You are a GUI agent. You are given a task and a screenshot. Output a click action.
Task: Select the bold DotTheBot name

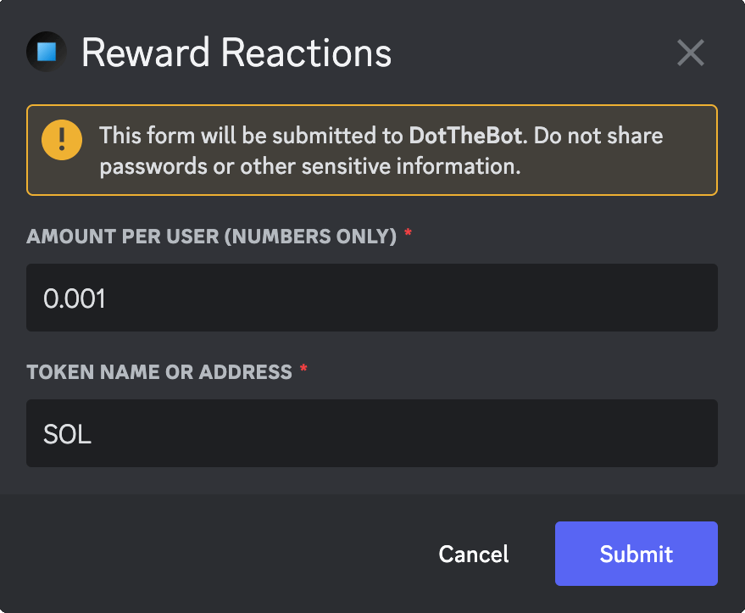[x=467, y=136]
